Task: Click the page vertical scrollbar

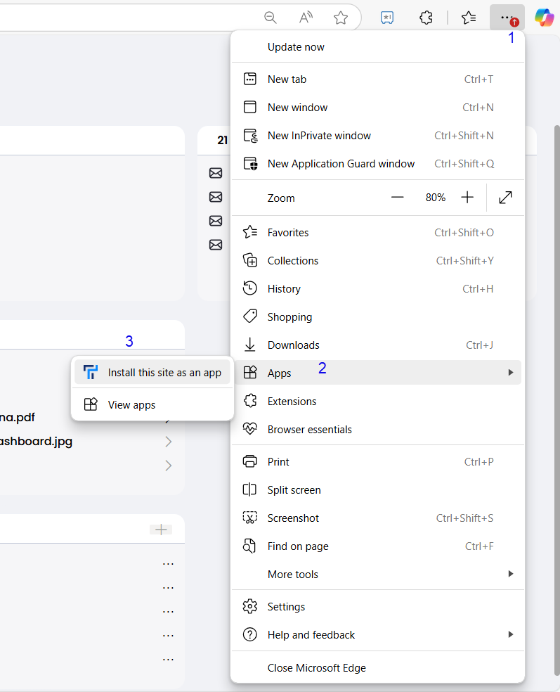Action: 557,401
